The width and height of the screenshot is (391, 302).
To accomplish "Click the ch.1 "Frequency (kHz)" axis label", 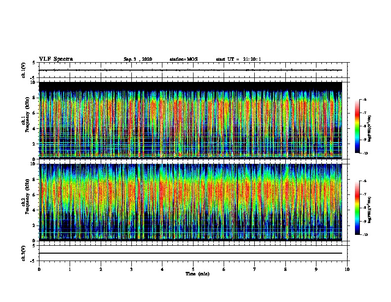I will (x=28, y=114).
